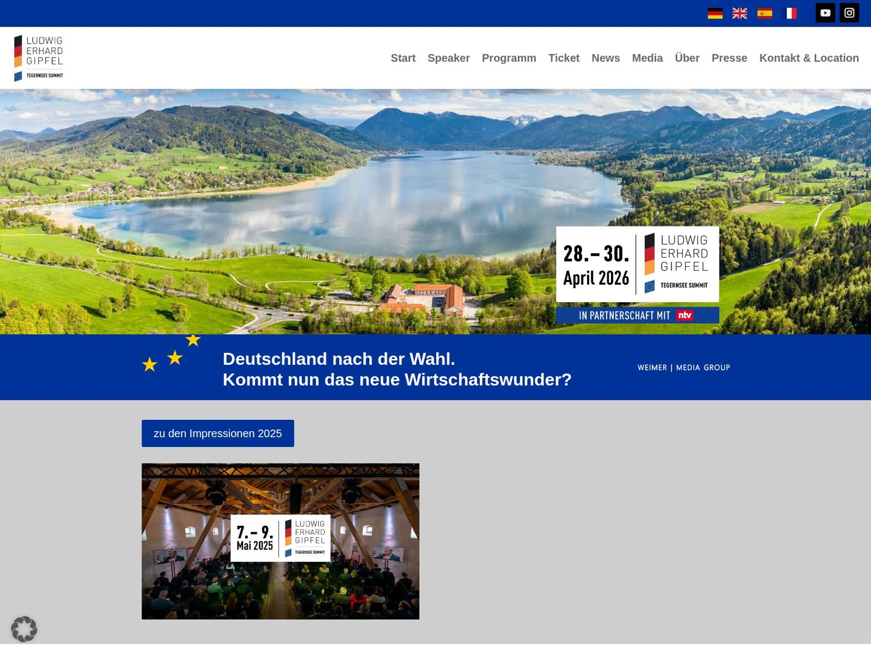This screenshot has width=871, height=653.
Task: Open the Programm menu item
Action: tap(509, 58)
